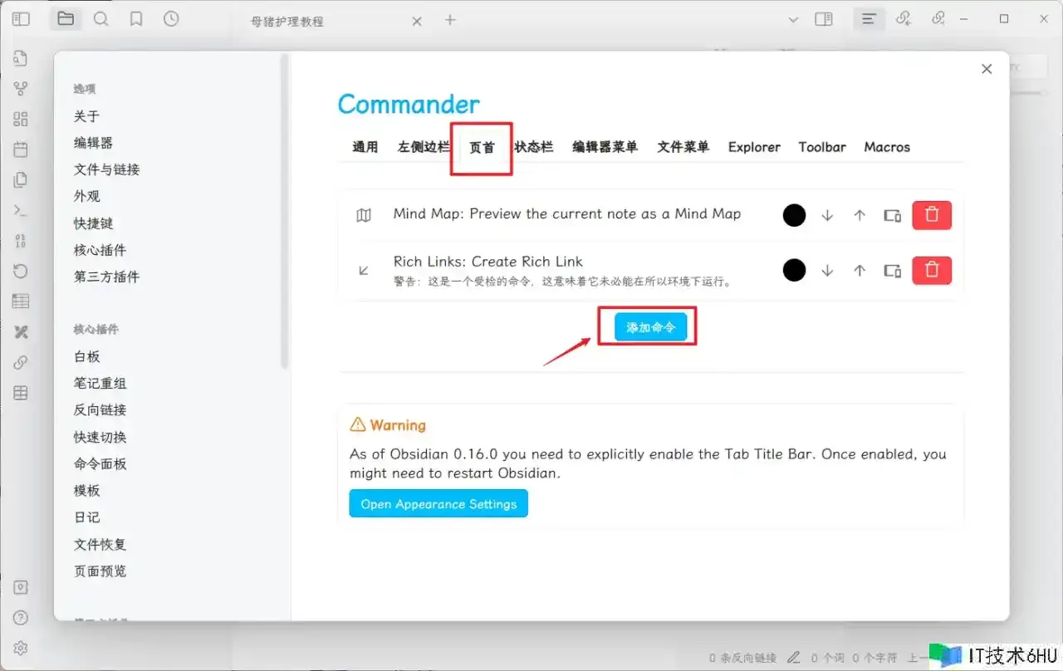
Task: Click Open Appearance Settings button
Action: (x=438, y=504)
